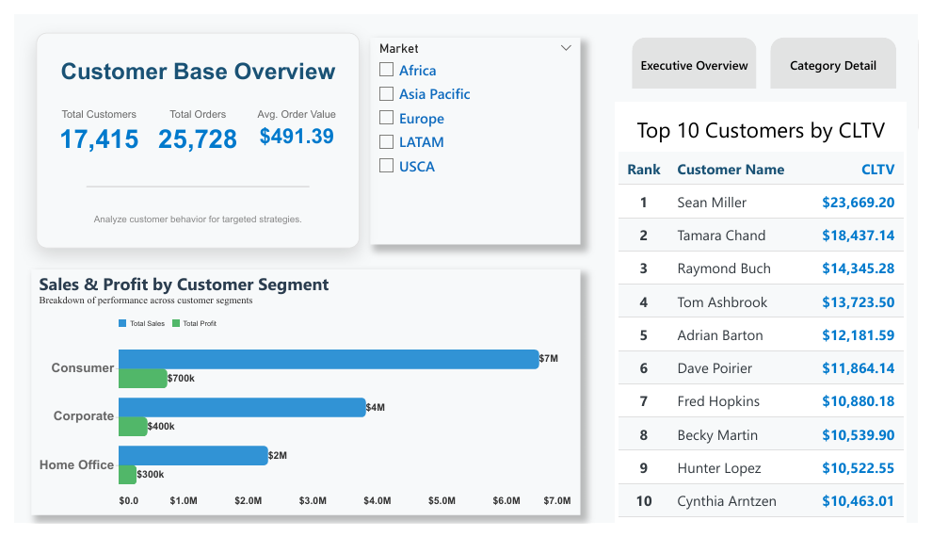
Task: Click the Customer Name column header
Action: 731,170
